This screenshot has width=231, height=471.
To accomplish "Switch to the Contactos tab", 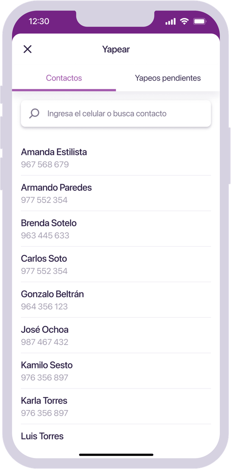I will [x=64, y=78].
